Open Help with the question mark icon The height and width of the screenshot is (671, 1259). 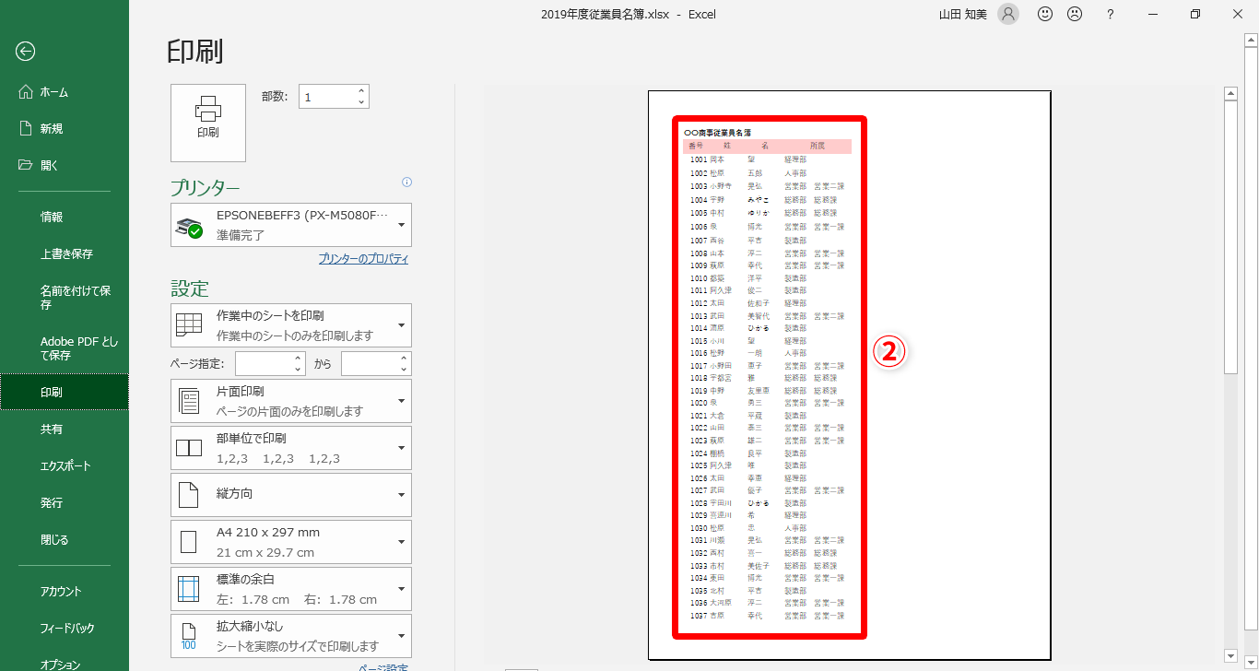[x=1111, y=14]
